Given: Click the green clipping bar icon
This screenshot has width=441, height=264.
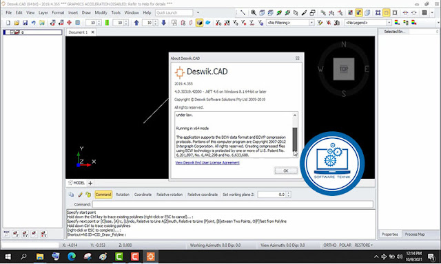Looking at the screenshot, I should coord(107,23).
